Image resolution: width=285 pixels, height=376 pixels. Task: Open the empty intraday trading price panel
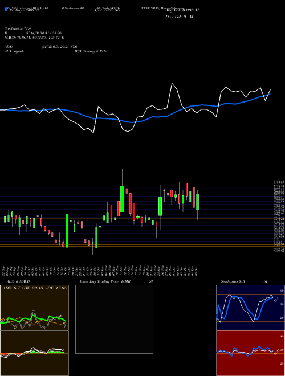[x=114, y=319]
